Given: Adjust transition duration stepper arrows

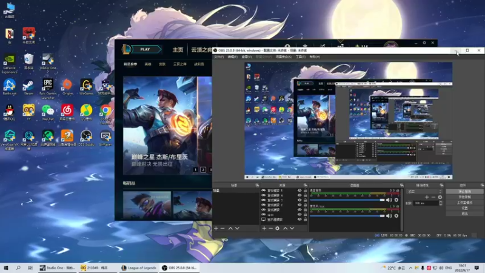Looking at the screenshot, I should [441, 203].
